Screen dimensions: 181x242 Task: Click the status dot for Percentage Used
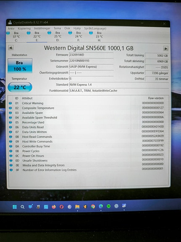(10, 122)
